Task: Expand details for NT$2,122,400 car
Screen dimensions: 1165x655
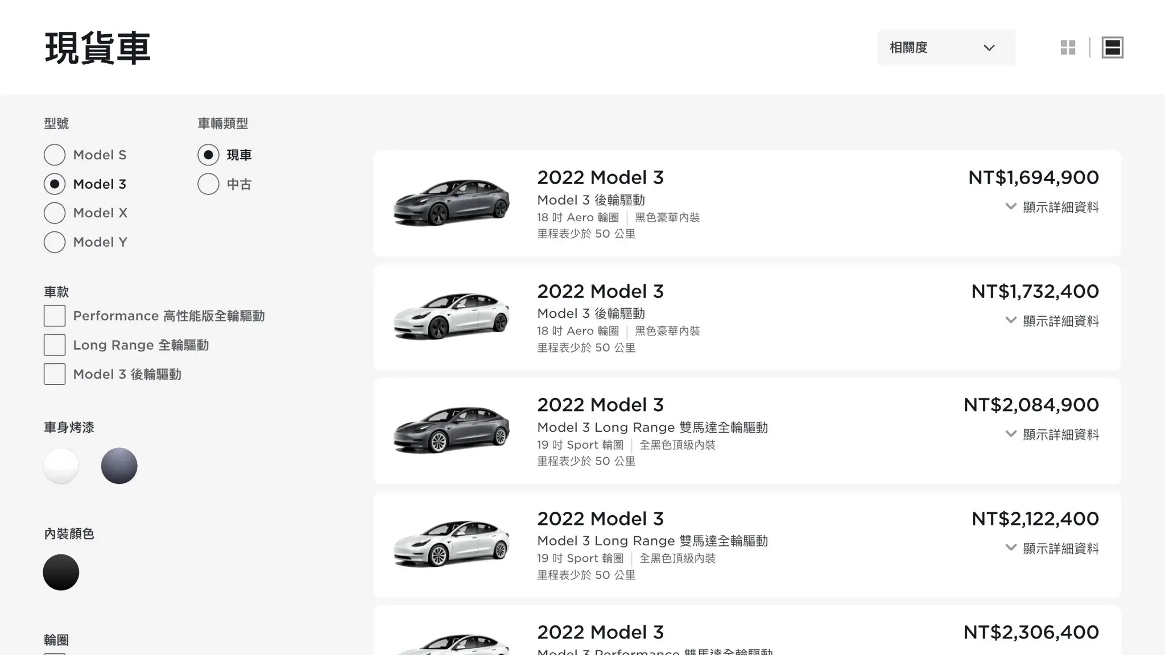Action: point(1052,548)
